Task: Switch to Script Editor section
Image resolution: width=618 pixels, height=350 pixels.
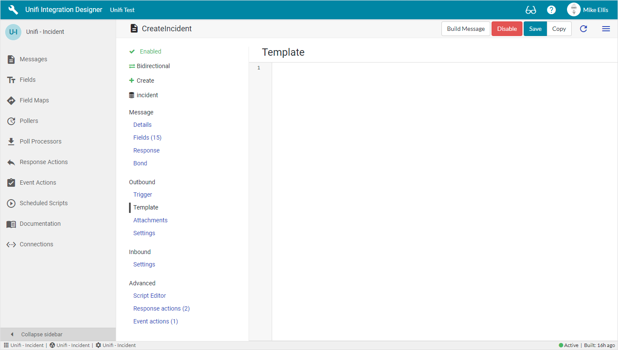Action: tap(150, 296)
